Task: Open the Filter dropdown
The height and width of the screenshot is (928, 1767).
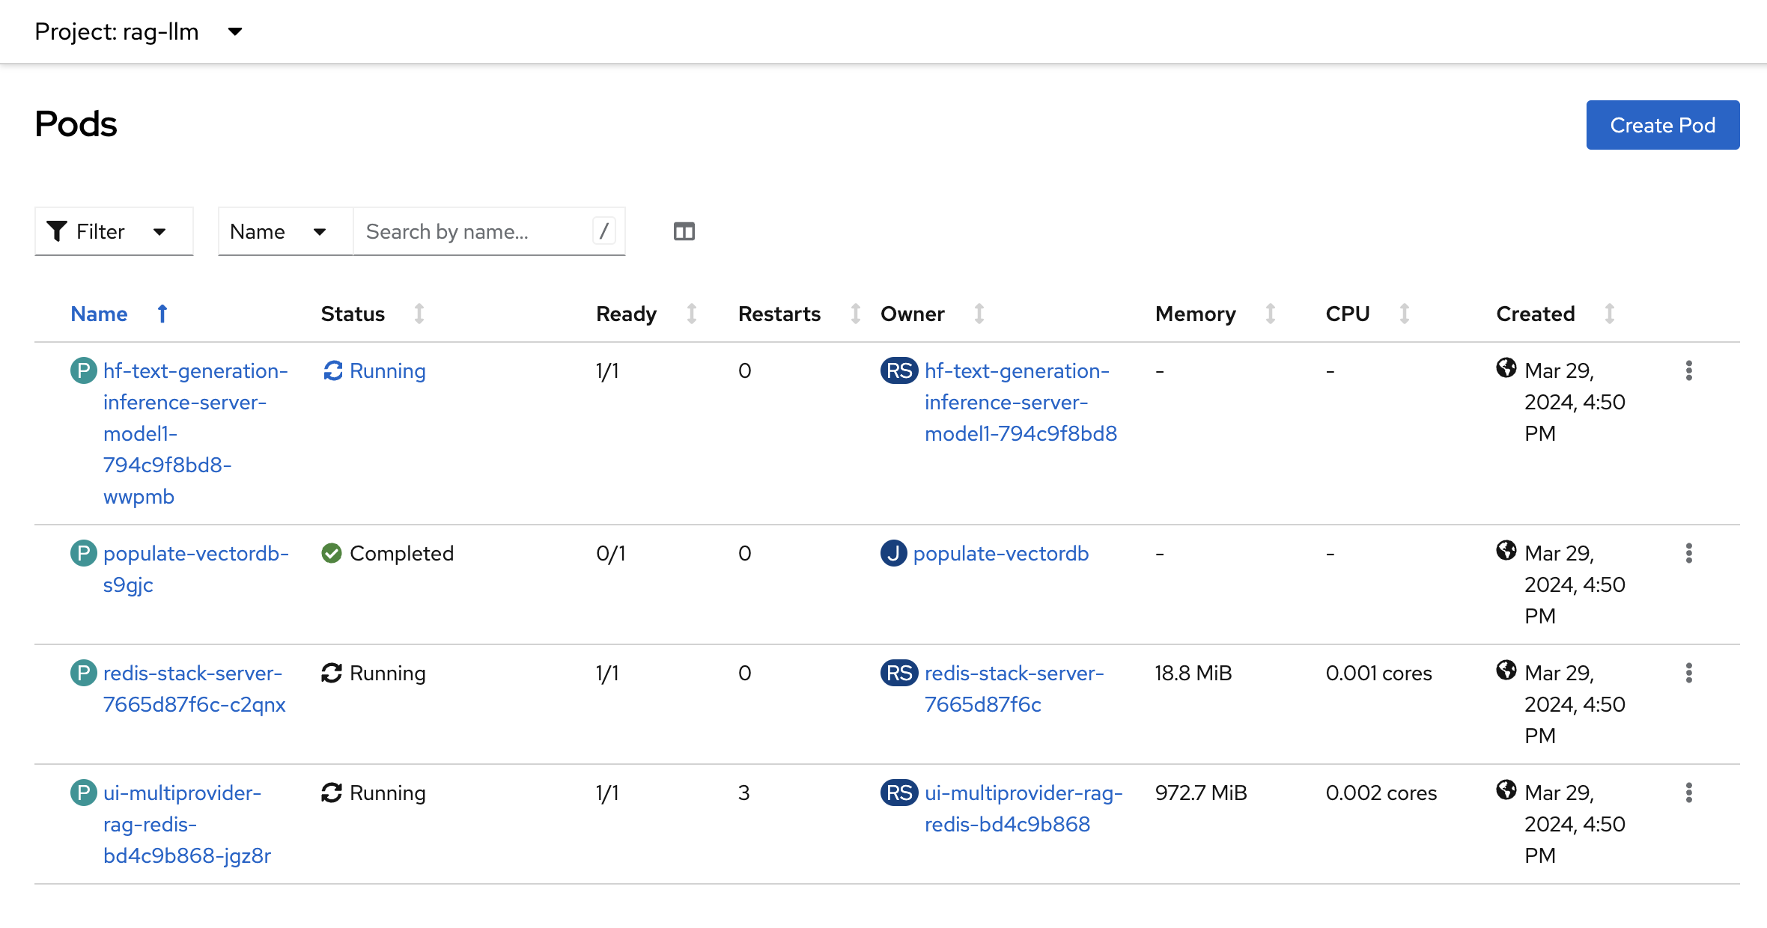Action: coord(159,232)
